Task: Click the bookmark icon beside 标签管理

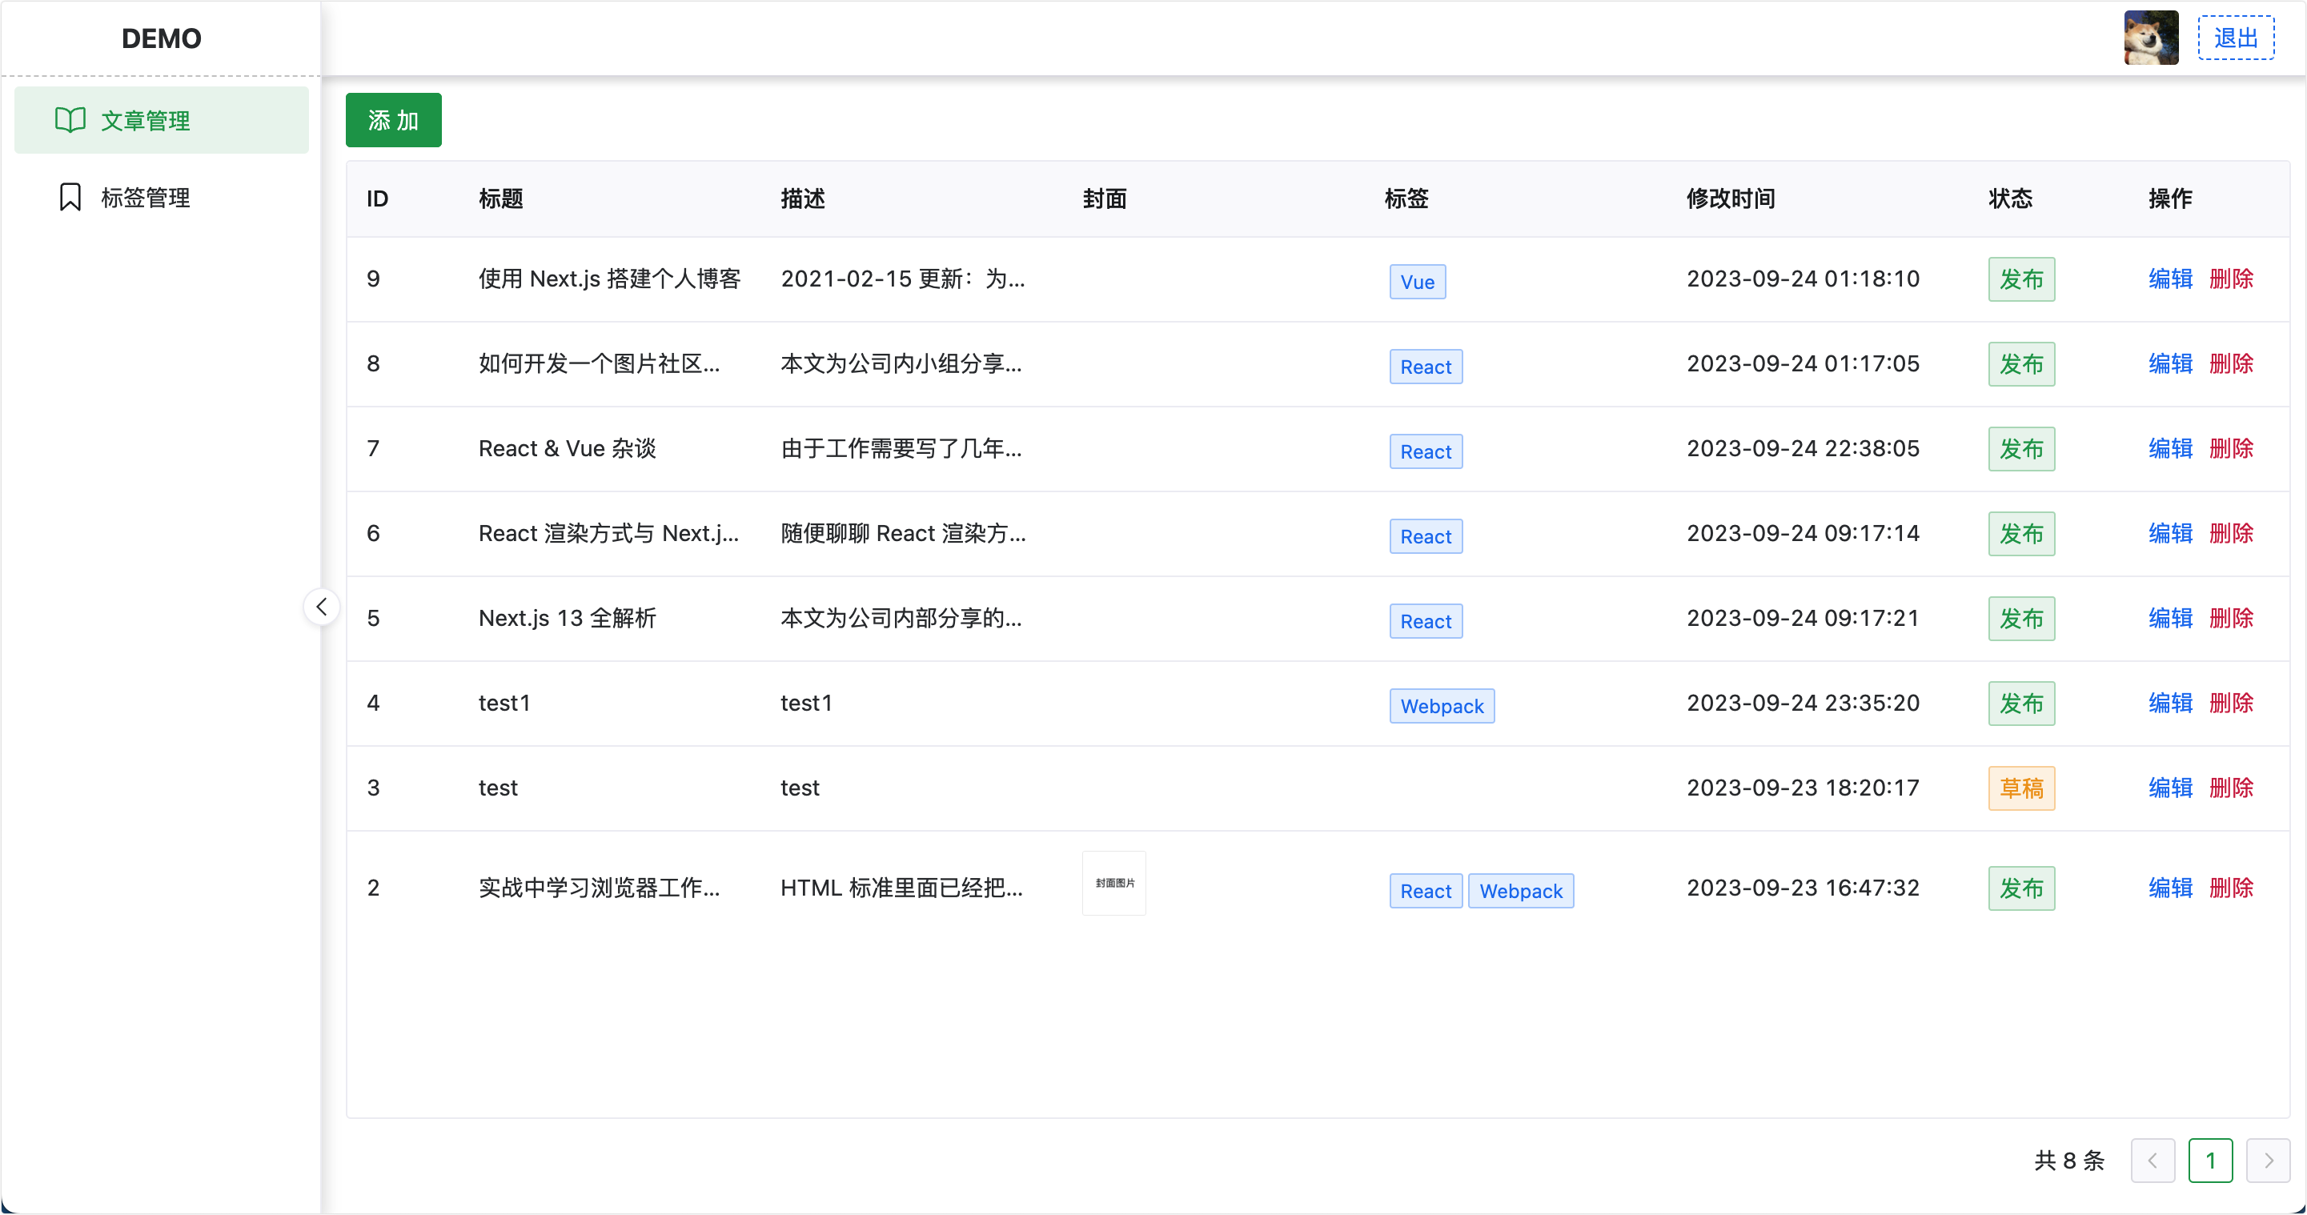Action: click(70, 197)
